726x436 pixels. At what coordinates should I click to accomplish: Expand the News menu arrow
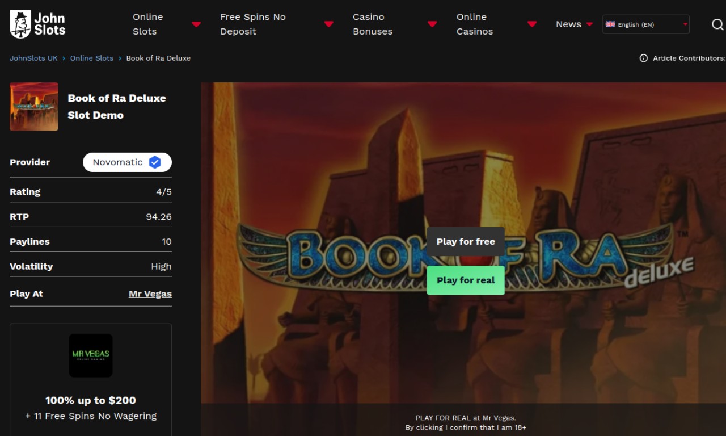point(589,24)
